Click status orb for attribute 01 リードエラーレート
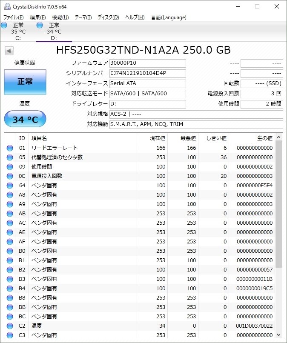This screenshot has height=343, width=287. (x=10, y=148)
